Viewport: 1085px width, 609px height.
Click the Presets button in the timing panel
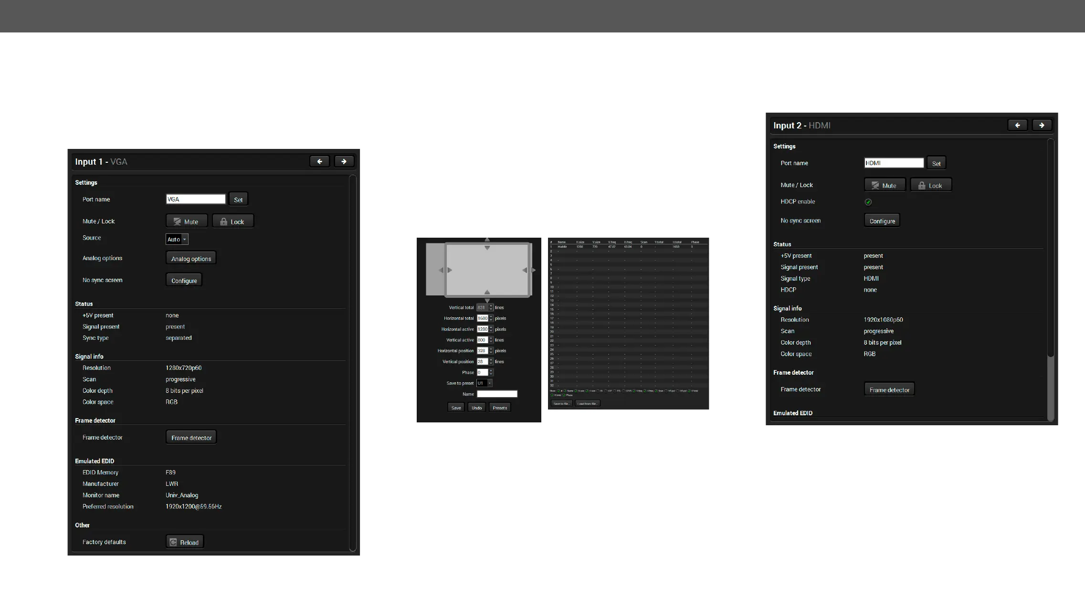499,408
